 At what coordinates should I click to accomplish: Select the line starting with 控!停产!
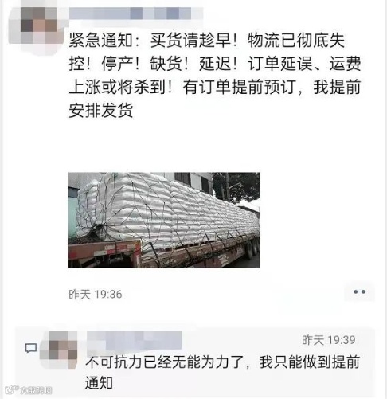coord(215,64)
